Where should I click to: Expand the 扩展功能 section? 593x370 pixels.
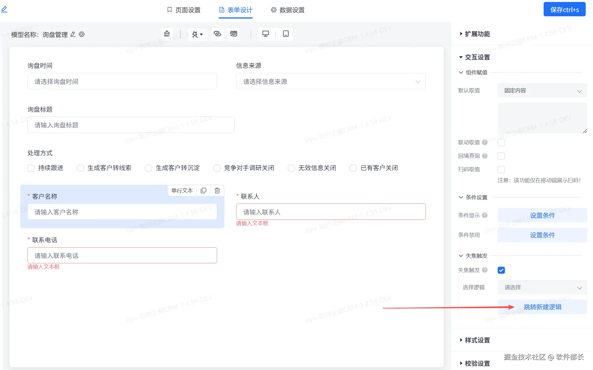tap(477, 34)
